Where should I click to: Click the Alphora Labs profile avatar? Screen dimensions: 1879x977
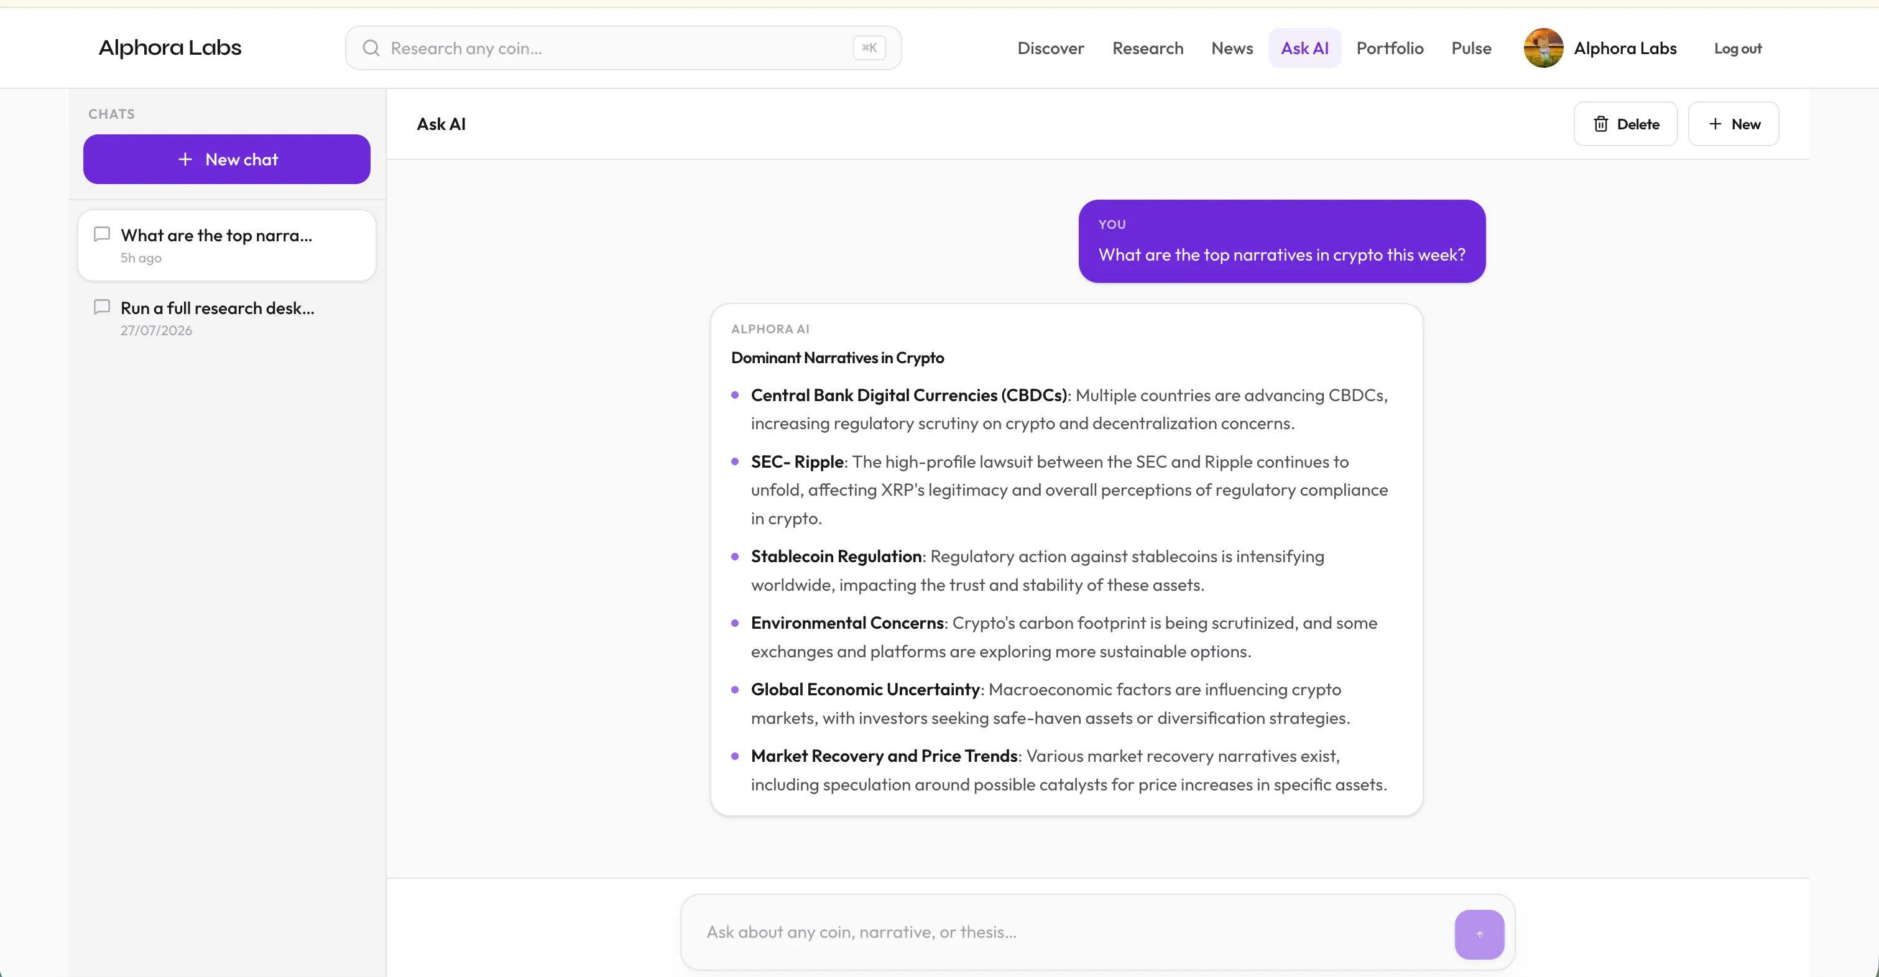[x=1543, y=48]
